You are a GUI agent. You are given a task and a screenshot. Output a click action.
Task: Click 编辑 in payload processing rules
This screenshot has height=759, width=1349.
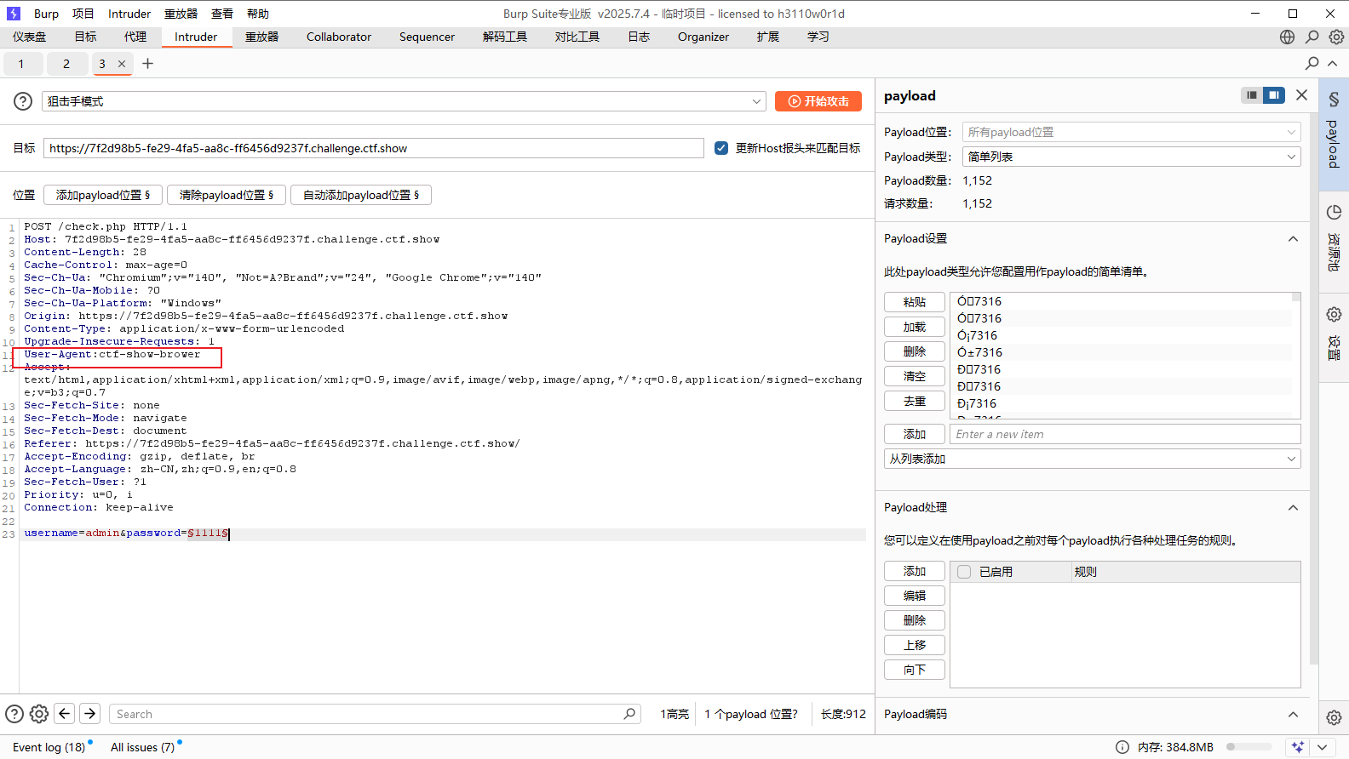coord(915,596)
